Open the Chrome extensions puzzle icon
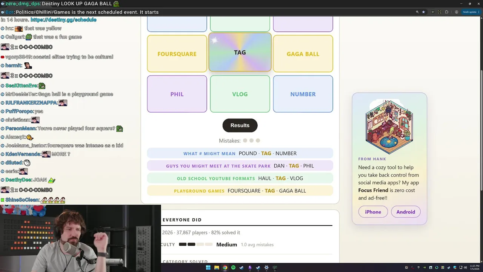Screen dimensions: 483x272 coord(446,12)
